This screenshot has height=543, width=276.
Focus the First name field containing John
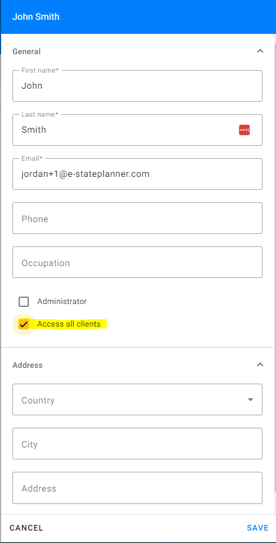click(137, 86)
